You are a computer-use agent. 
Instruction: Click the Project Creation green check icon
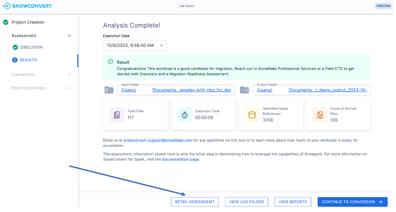6,22
